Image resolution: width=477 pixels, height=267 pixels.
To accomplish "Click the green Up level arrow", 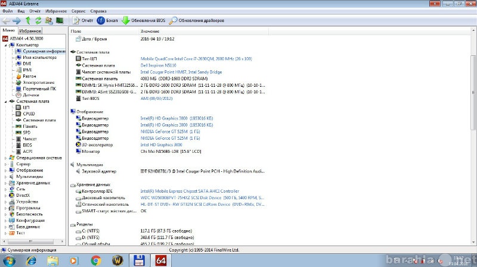I will [28, 21].
